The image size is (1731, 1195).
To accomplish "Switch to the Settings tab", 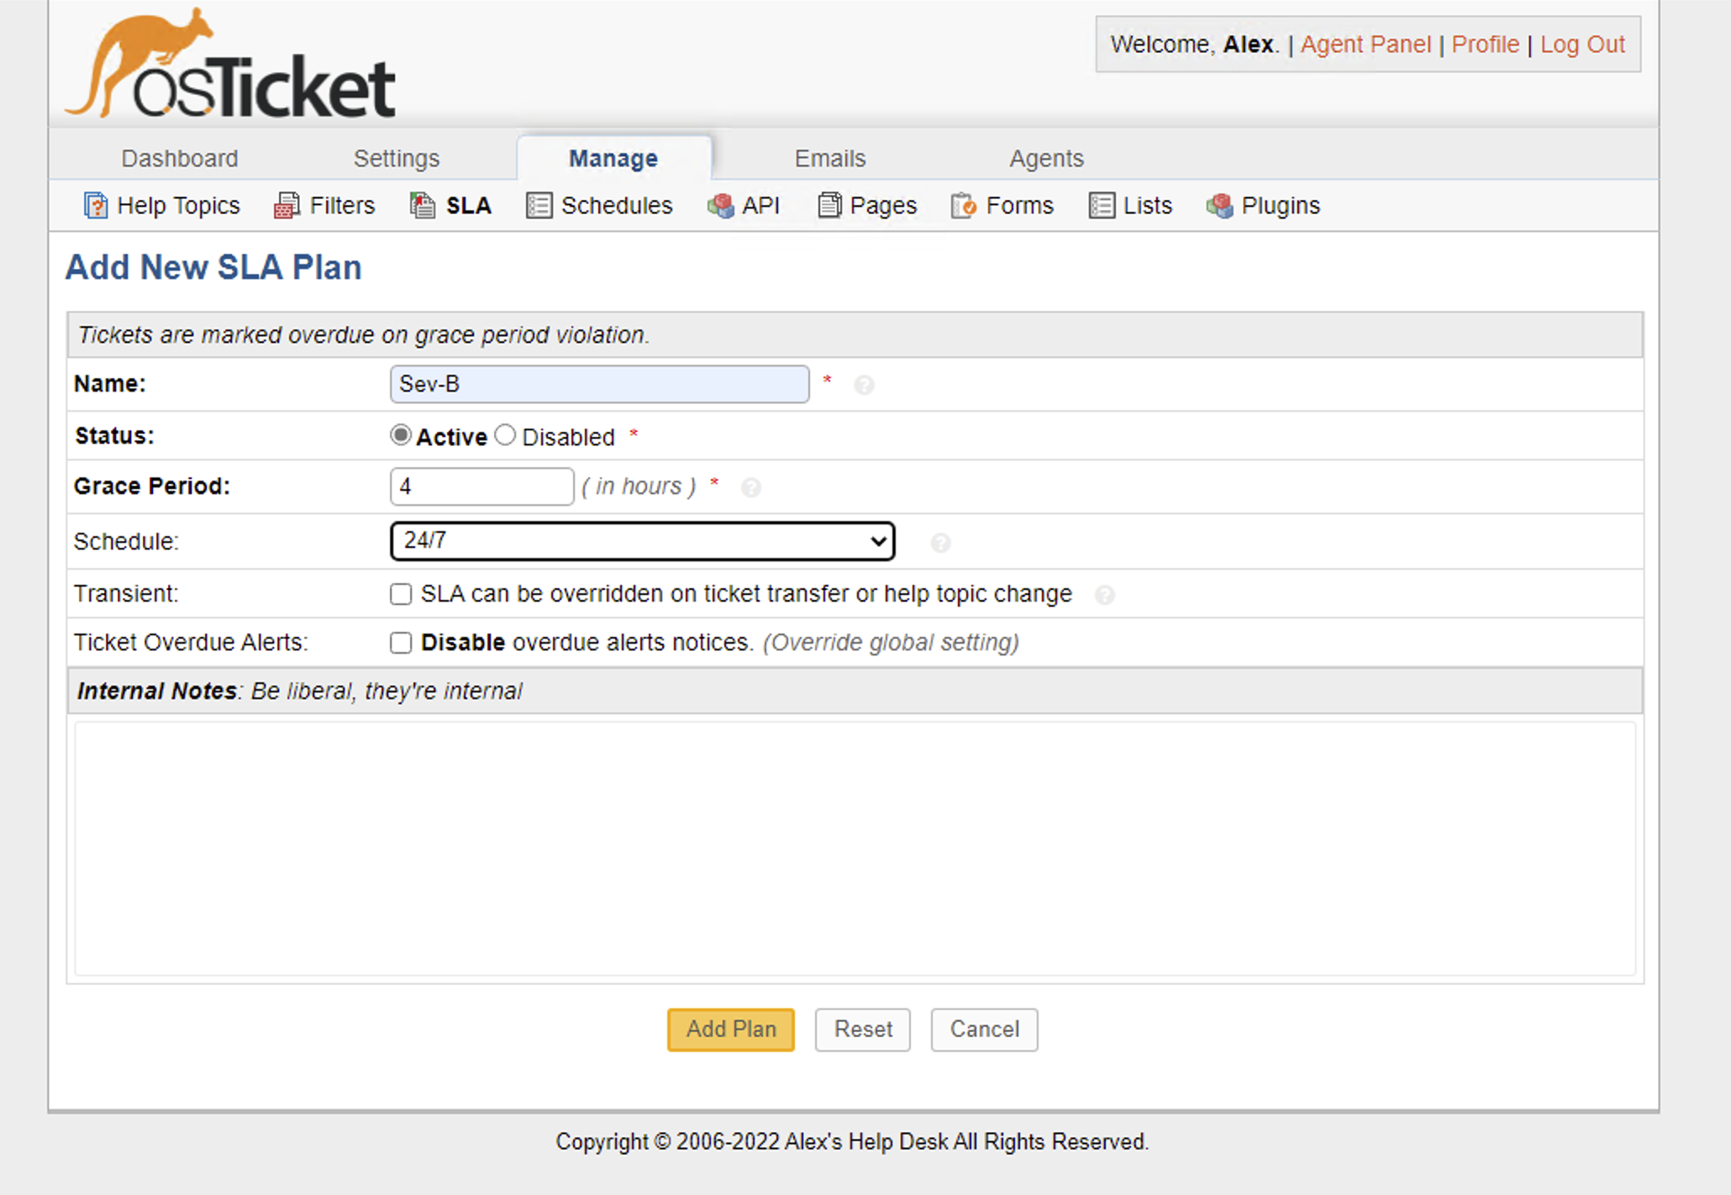I will (x=396, y=158).
